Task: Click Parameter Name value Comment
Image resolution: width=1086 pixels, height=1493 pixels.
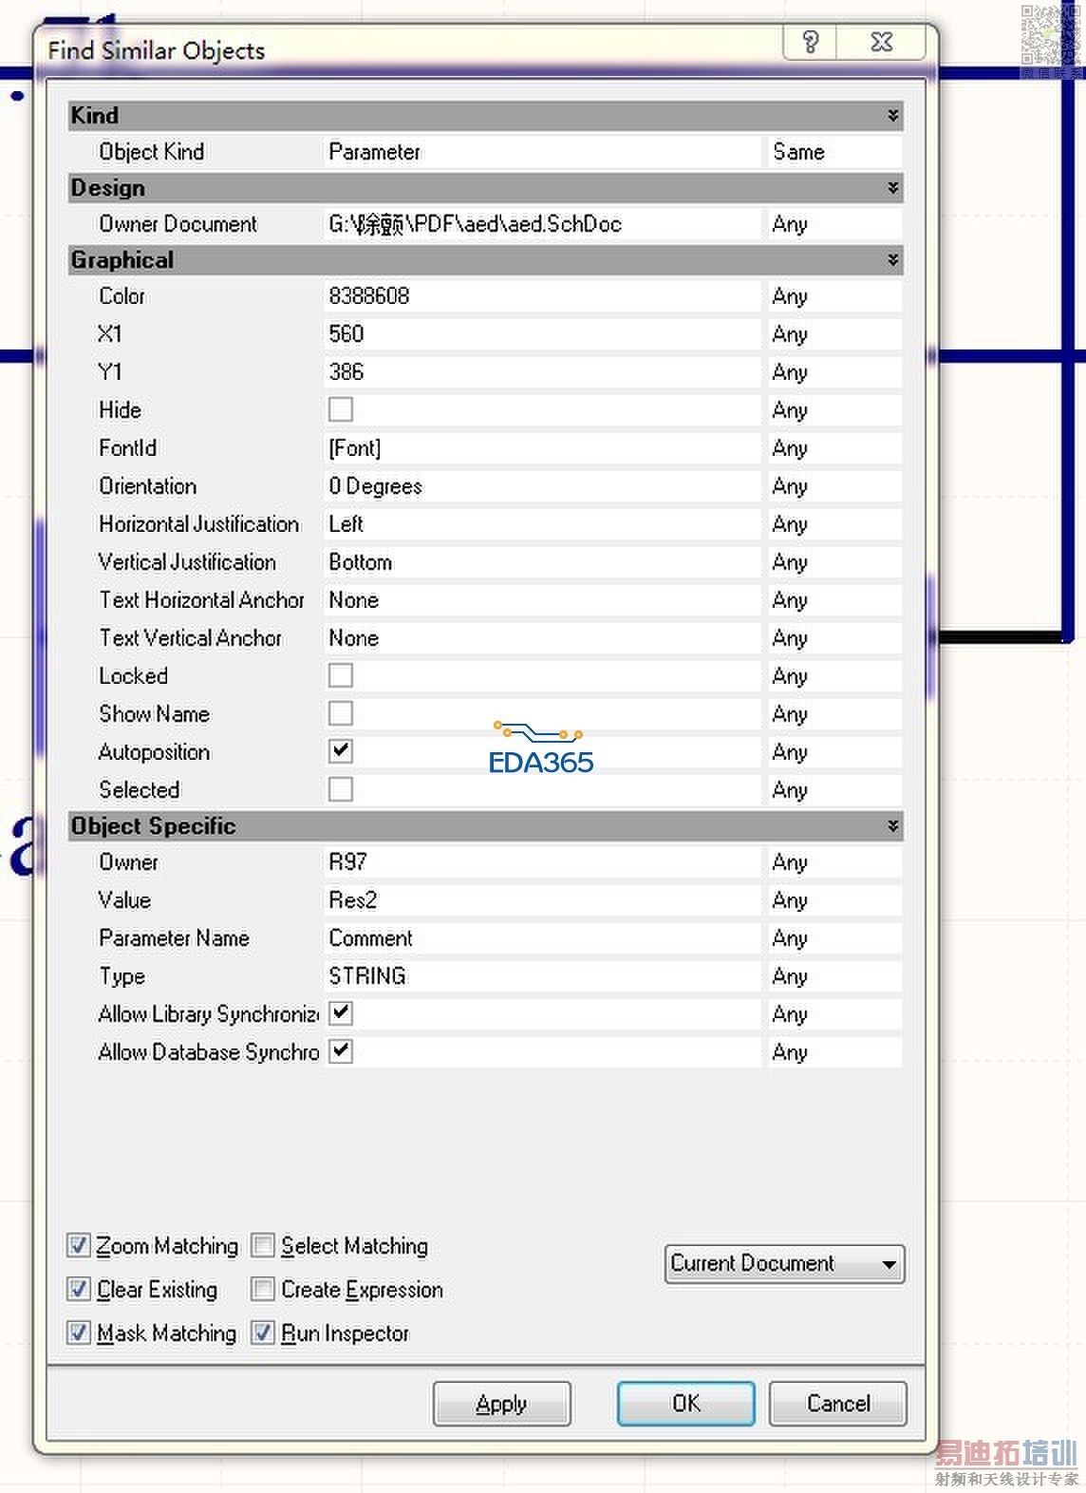Action: tap(542, 938)
